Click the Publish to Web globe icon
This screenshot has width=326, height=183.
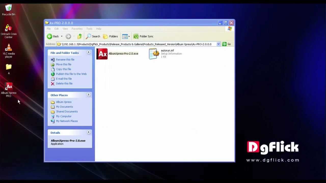click(x=53, y=74)
